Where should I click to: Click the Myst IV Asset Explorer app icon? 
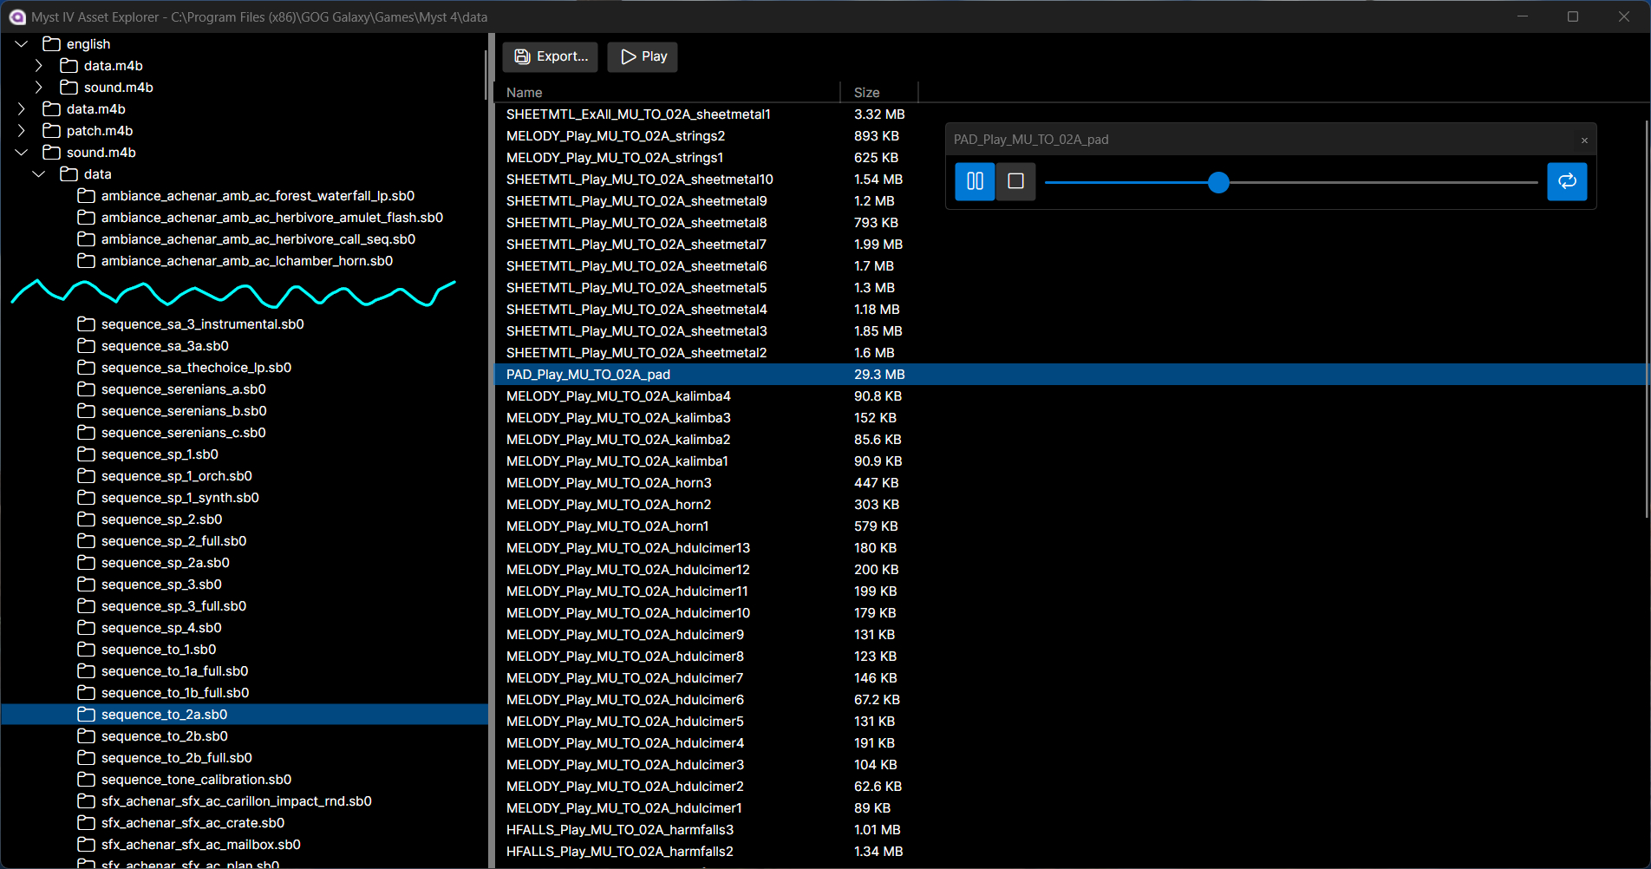click(x=17, y=16)
